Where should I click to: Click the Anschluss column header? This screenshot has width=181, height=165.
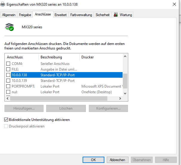click(22, 57)
